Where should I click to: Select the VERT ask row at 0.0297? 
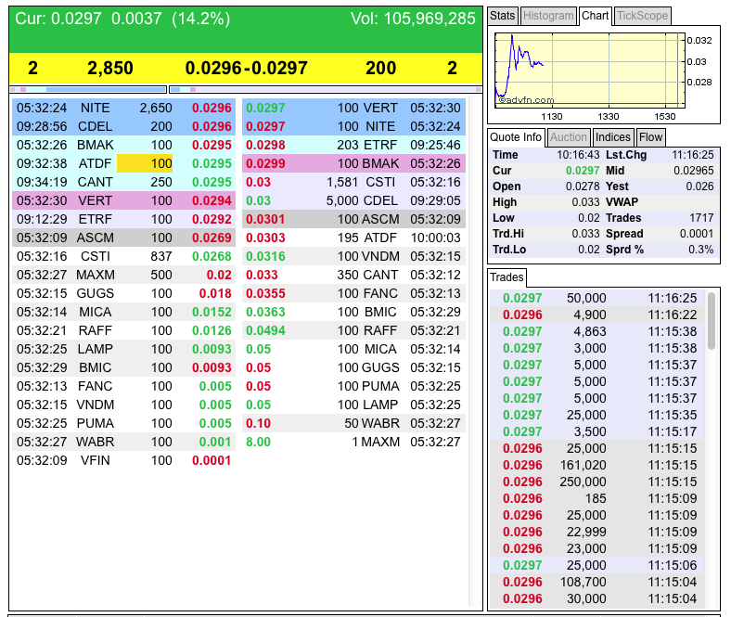point(353,108)
